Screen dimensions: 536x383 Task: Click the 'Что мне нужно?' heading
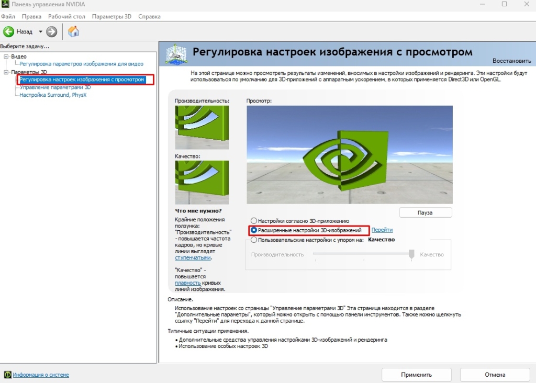[x=198, y=211]
